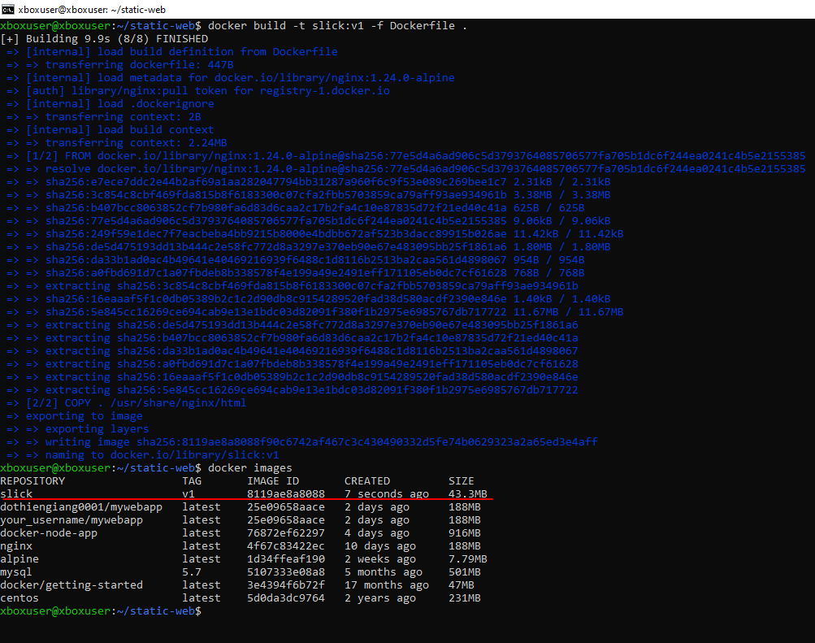Select the slick repository name
Viewport: 815px width, 643px height.
click(x=17, y=494)
